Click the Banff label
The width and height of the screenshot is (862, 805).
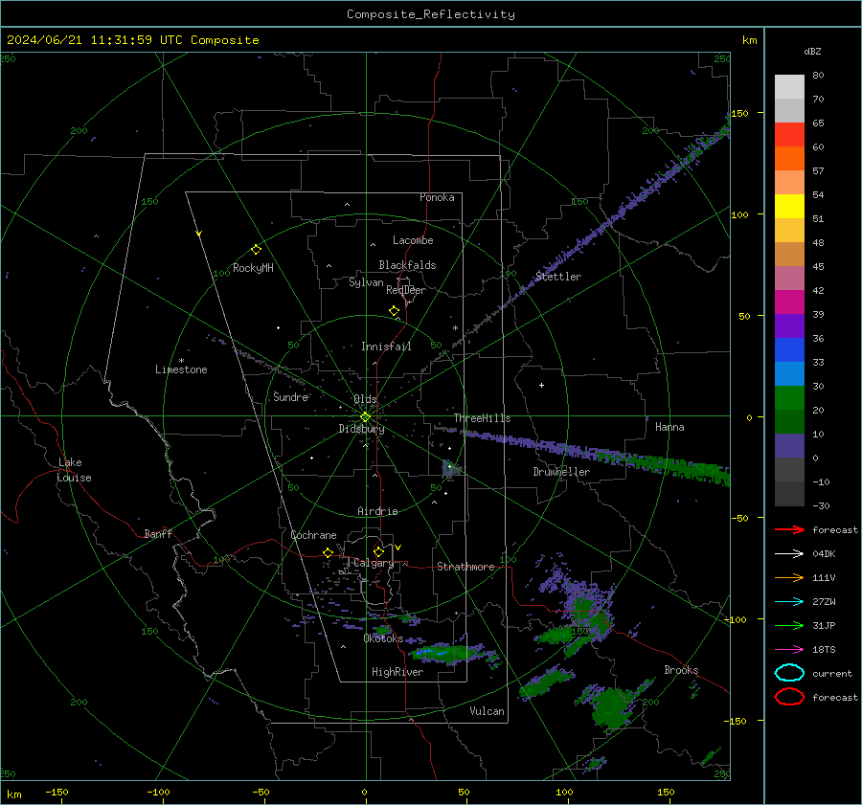pos(158,533)
